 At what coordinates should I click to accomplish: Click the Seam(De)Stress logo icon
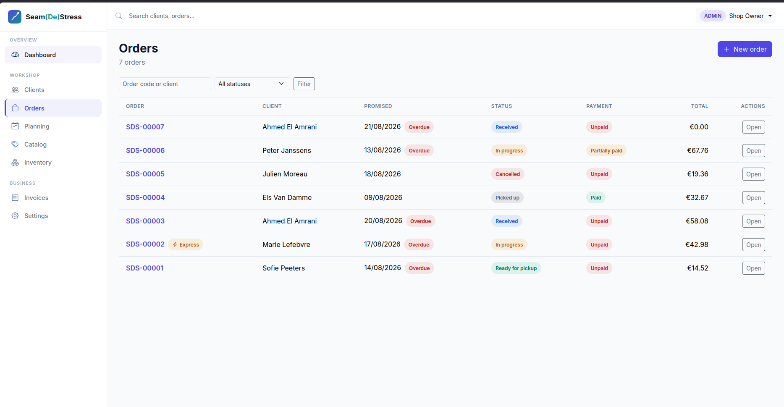click(x=15, y=17)
